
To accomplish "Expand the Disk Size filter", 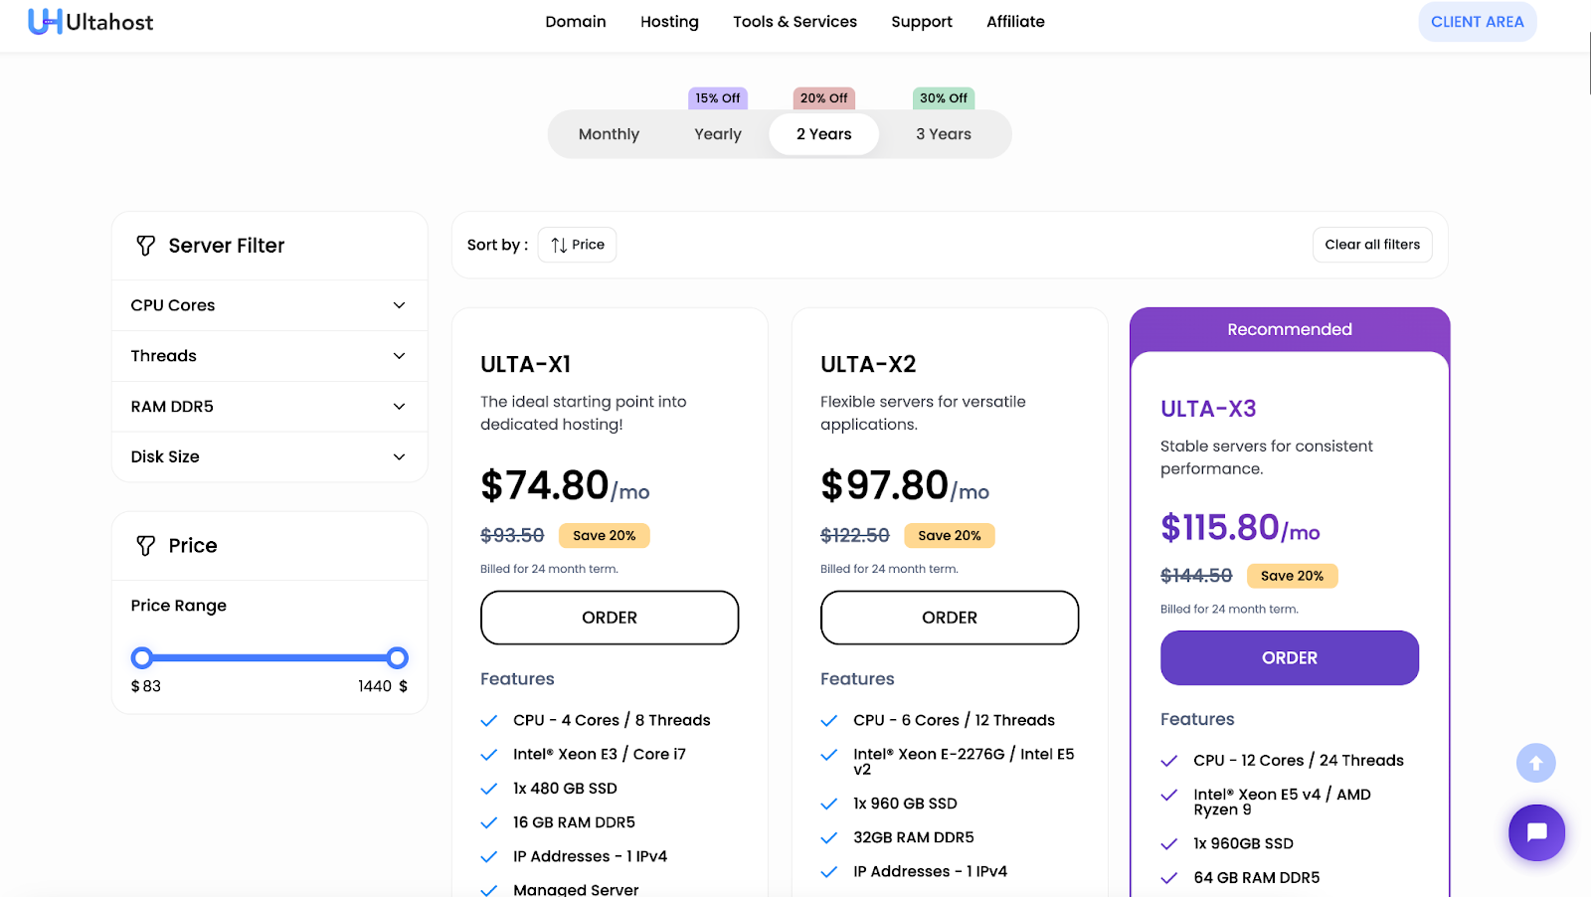I will pyautogui.click(x=269, y=456).
